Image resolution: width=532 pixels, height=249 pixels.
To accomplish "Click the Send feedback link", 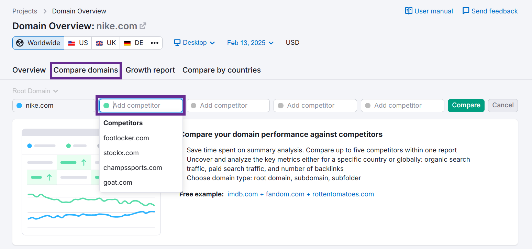I will (490, 11).
